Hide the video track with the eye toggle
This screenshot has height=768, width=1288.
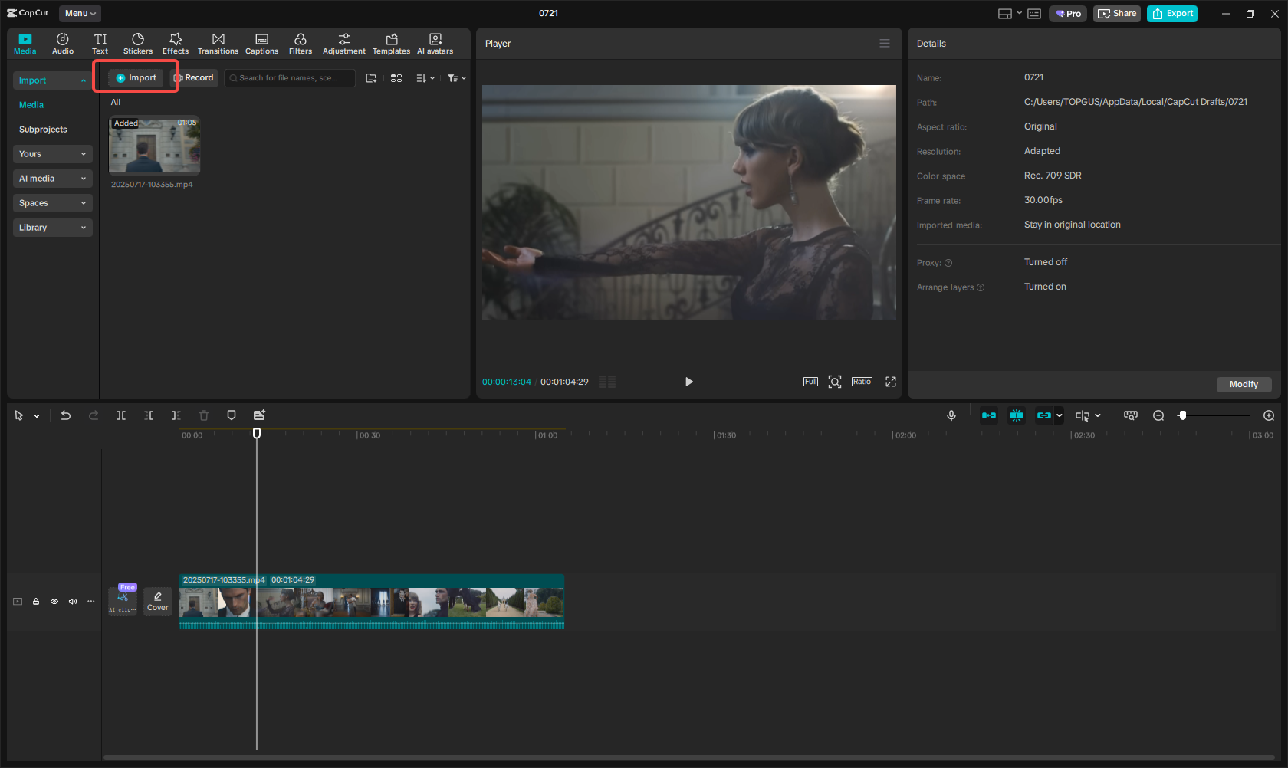pos(54,601)
